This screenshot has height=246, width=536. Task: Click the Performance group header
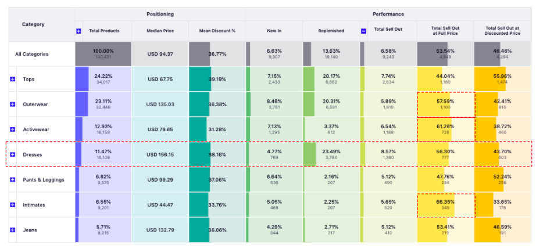(x=388, y=14)
